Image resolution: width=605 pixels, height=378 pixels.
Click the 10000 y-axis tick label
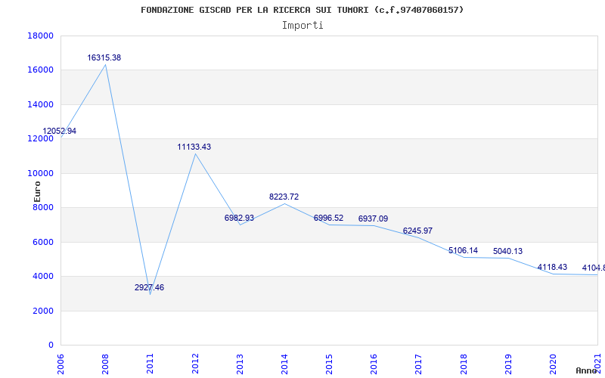39,173
